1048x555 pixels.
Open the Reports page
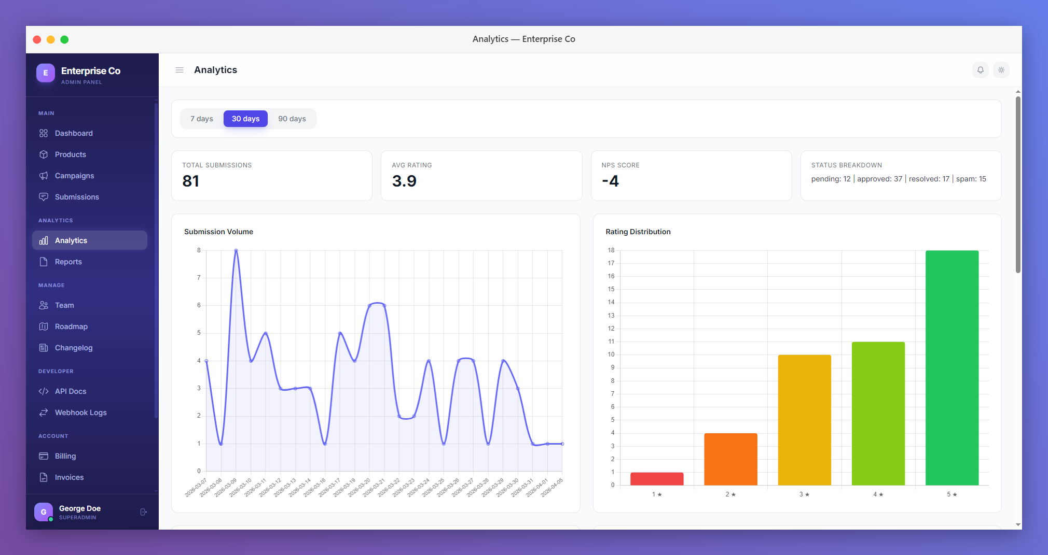click(x=67, y=262)
